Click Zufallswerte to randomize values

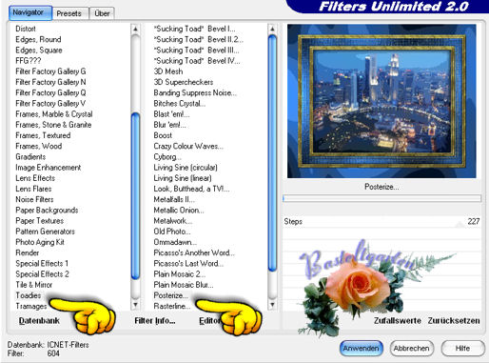(x=398, y=321)
